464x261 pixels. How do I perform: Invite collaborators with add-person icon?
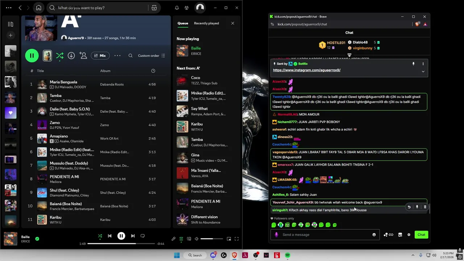[83, 55]
